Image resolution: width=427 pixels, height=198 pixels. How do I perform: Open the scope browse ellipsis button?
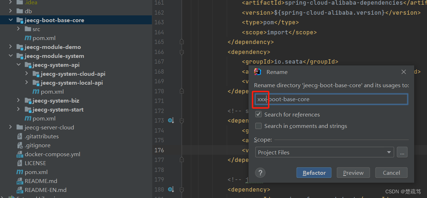[x=402, y=152]
